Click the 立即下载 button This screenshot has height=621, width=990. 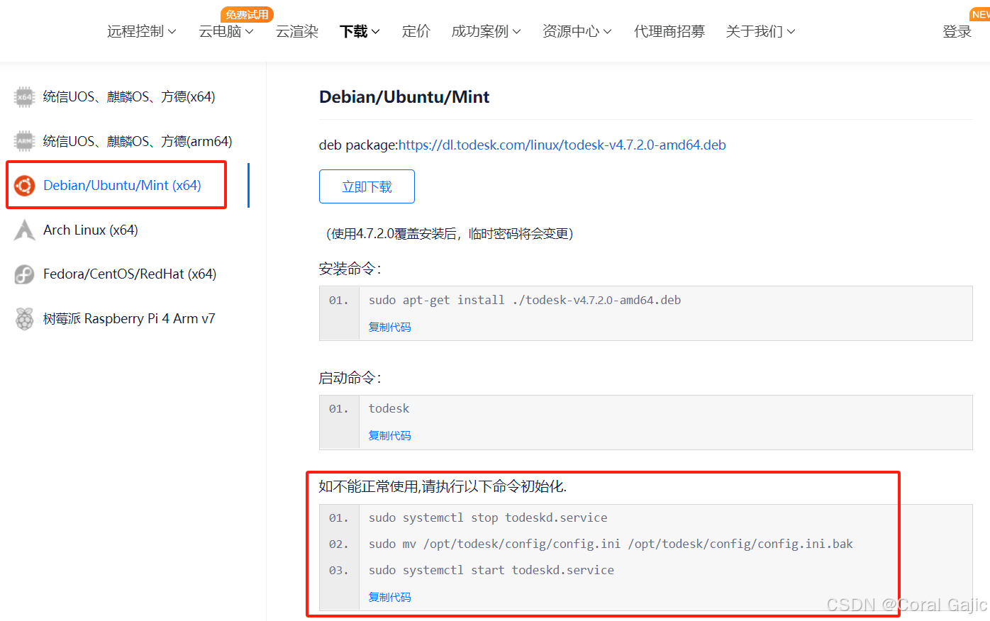coord(367,186)
